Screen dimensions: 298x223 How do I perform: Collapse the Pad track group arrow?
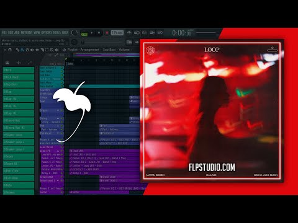coord(58,126)
